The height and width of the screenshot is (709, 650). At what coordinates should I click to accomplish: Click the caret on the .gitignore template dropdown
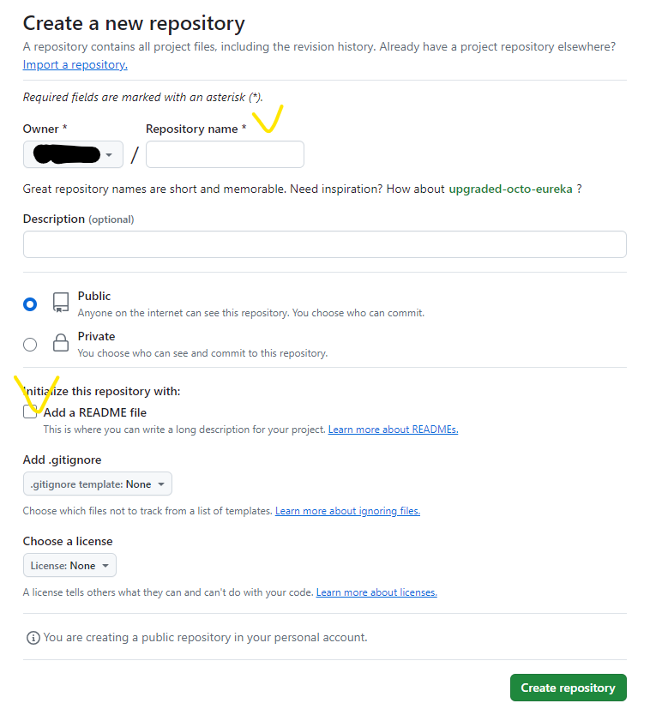[159, 484]
